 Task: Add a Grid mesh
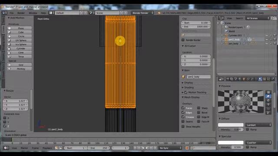[20, 65]
